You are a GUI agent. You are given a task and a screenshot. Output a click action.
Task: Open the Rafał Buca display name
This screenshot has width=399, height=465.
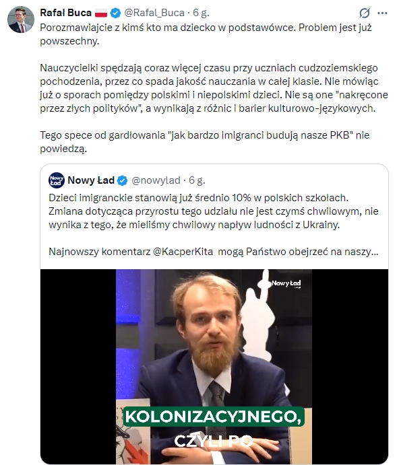[65, 13]
